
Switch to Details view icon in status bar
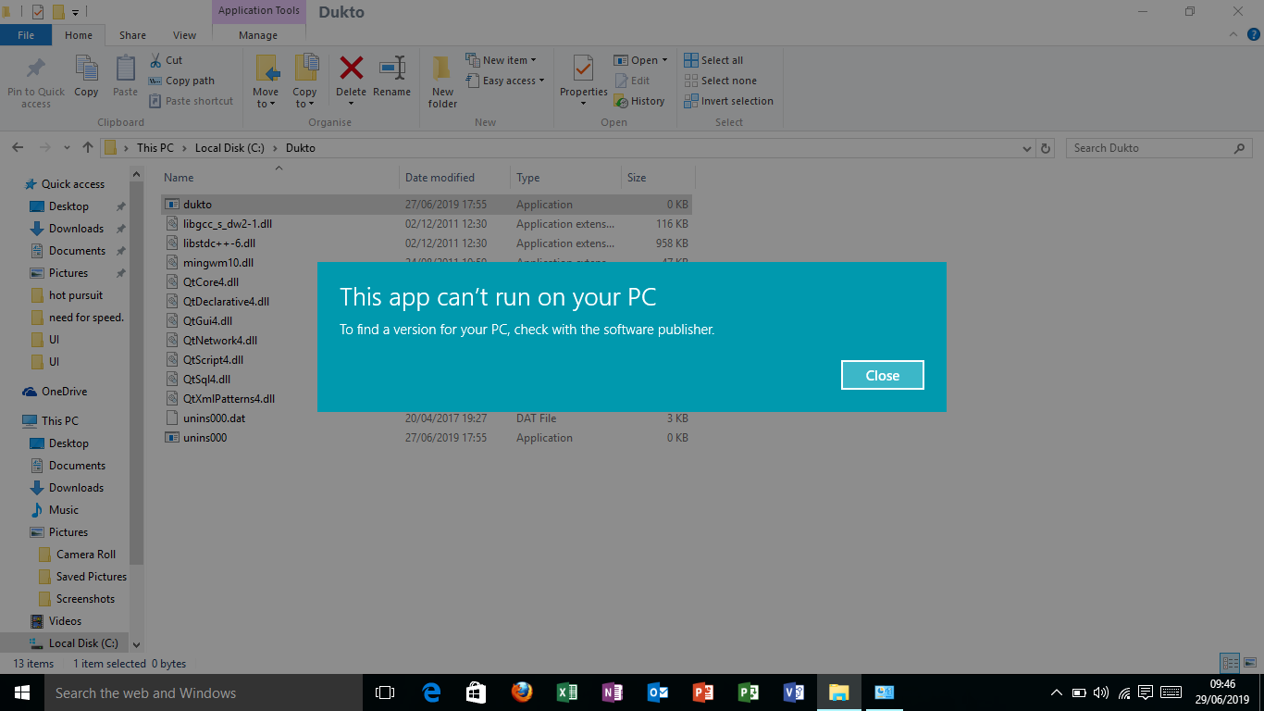click(x=1230, y=663)
